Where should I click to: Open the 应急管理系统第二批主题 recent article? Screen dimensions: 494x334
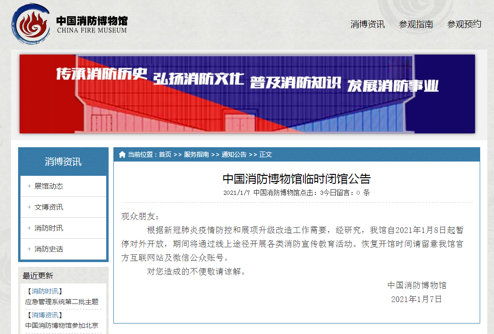62,302
